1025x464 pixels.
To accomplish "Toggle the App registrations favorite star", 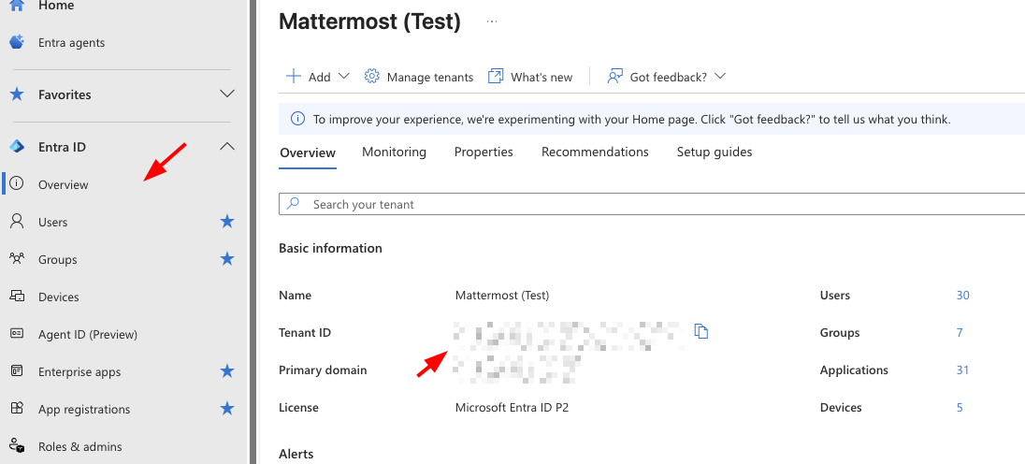I will [226, 409].
